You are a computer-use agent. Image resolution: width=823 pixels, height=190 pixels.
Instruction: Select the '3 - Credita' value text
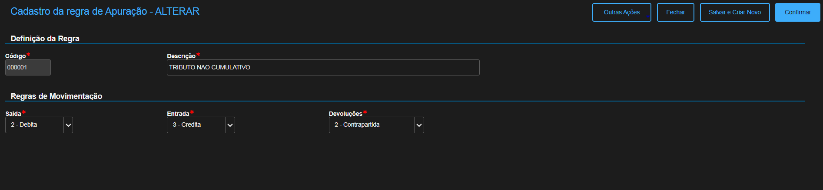click(x=187, y=125)
